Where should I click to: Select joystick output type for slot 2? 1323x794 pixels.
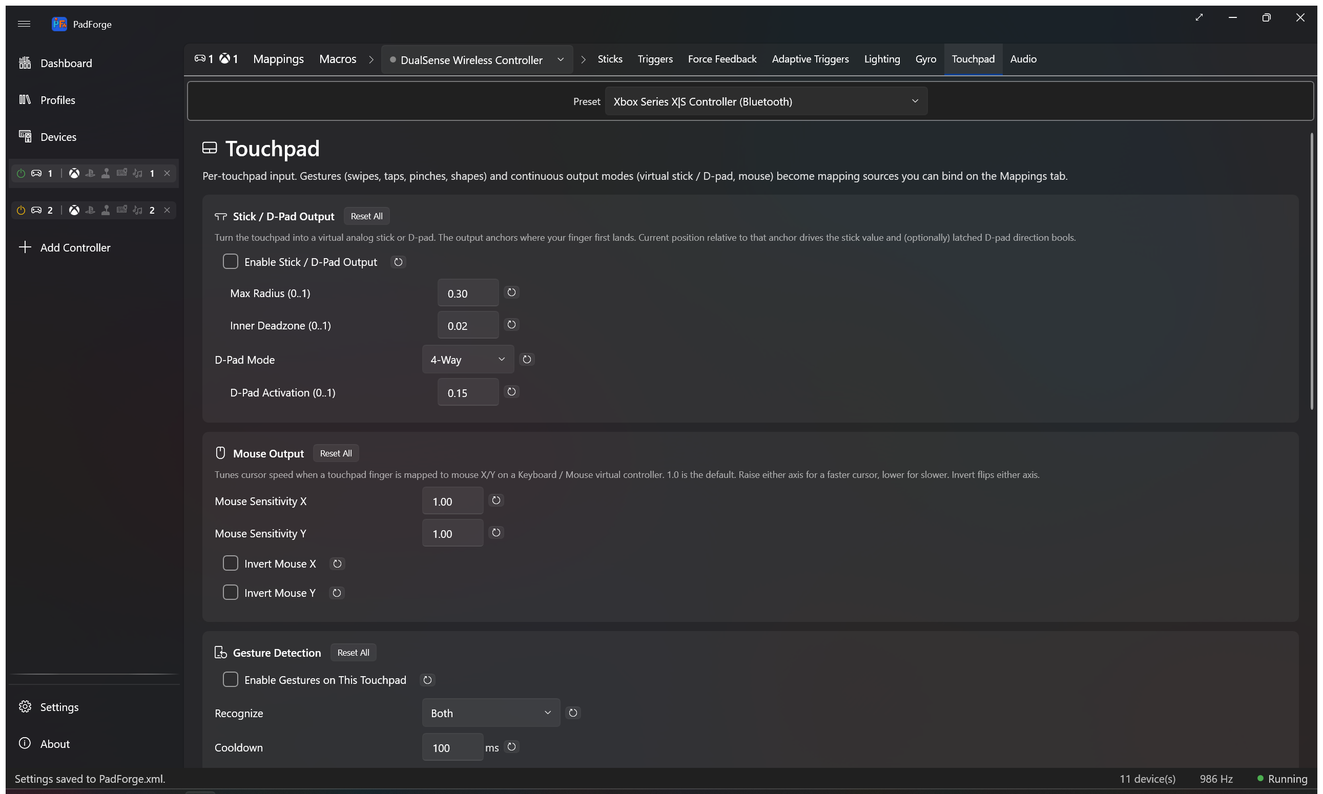(x=106, y=210)
